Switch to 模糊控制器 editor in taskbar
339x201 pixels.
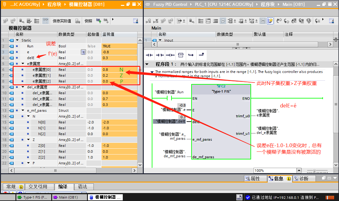105,197
